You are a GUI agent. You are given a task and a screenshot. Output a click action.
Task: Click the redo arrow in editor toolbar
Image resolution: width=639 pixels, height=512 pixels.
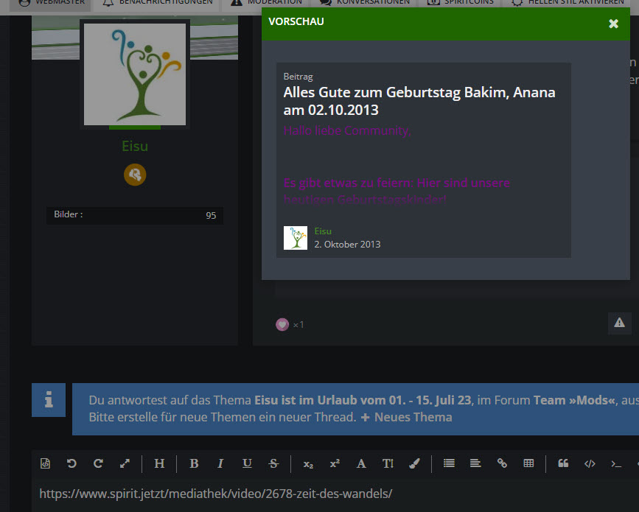tap(98, 463)
